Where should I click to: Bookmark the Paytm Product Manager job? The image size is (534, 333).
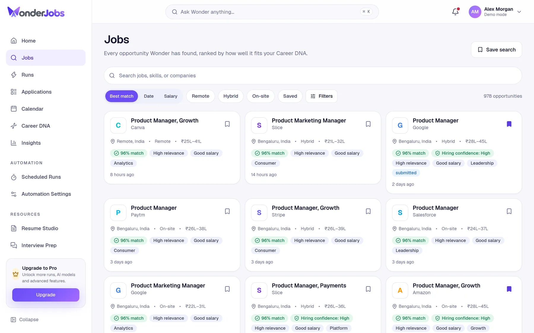click(x=227, y=211)
